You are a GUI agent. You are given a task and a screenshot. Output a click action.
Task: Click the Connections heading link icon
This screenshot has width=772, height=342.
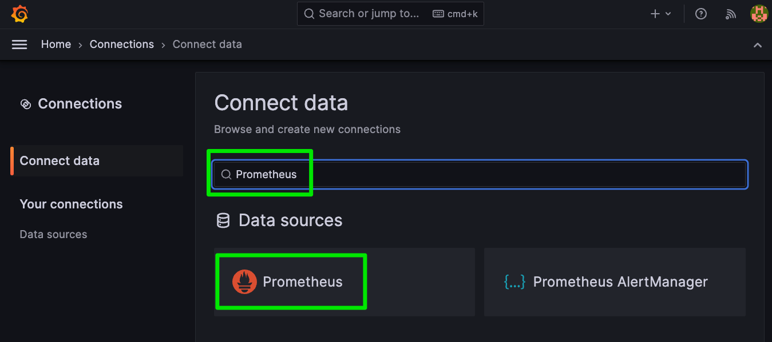25,104
